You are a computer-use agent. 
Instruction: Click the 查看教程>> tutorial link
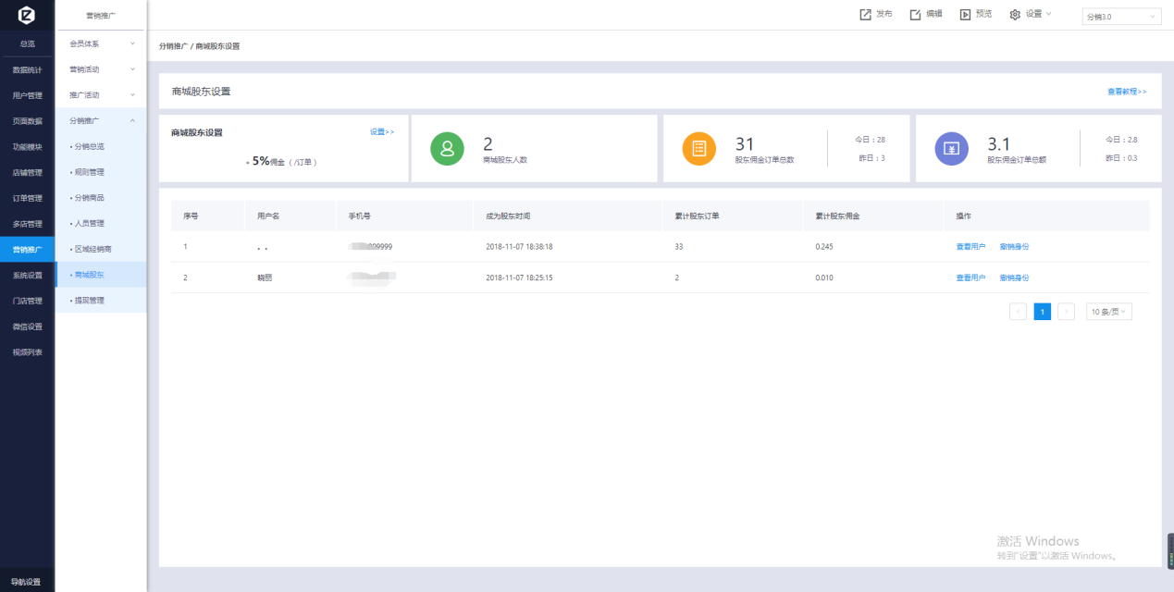1126,92
